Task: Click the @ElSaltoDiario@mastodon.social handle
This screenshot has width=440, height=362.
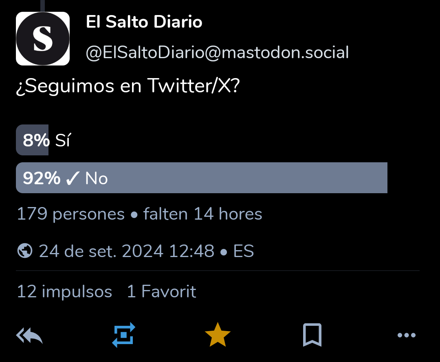Action: click(217, 53)
